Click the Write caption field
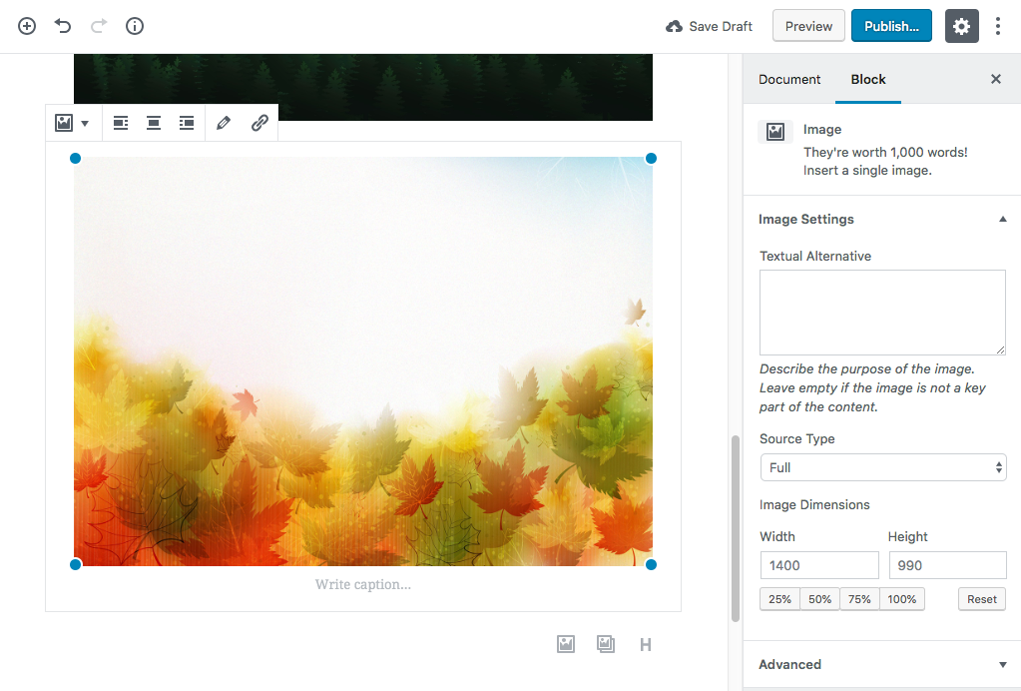 coord(363,584)
